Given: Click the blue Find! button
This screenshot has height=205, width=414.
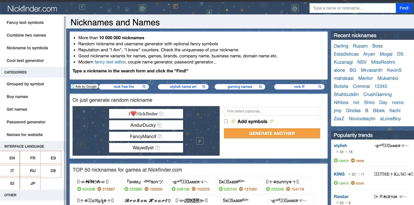Looking at the screenshot, I should (x=404, y=8).
